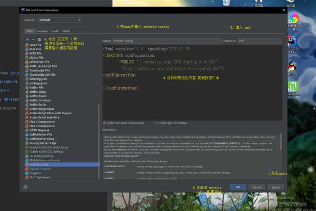The height and width of the screenshot is (211, 316).
Task: Select the Kotlin File template
Action: pos(35,88)
